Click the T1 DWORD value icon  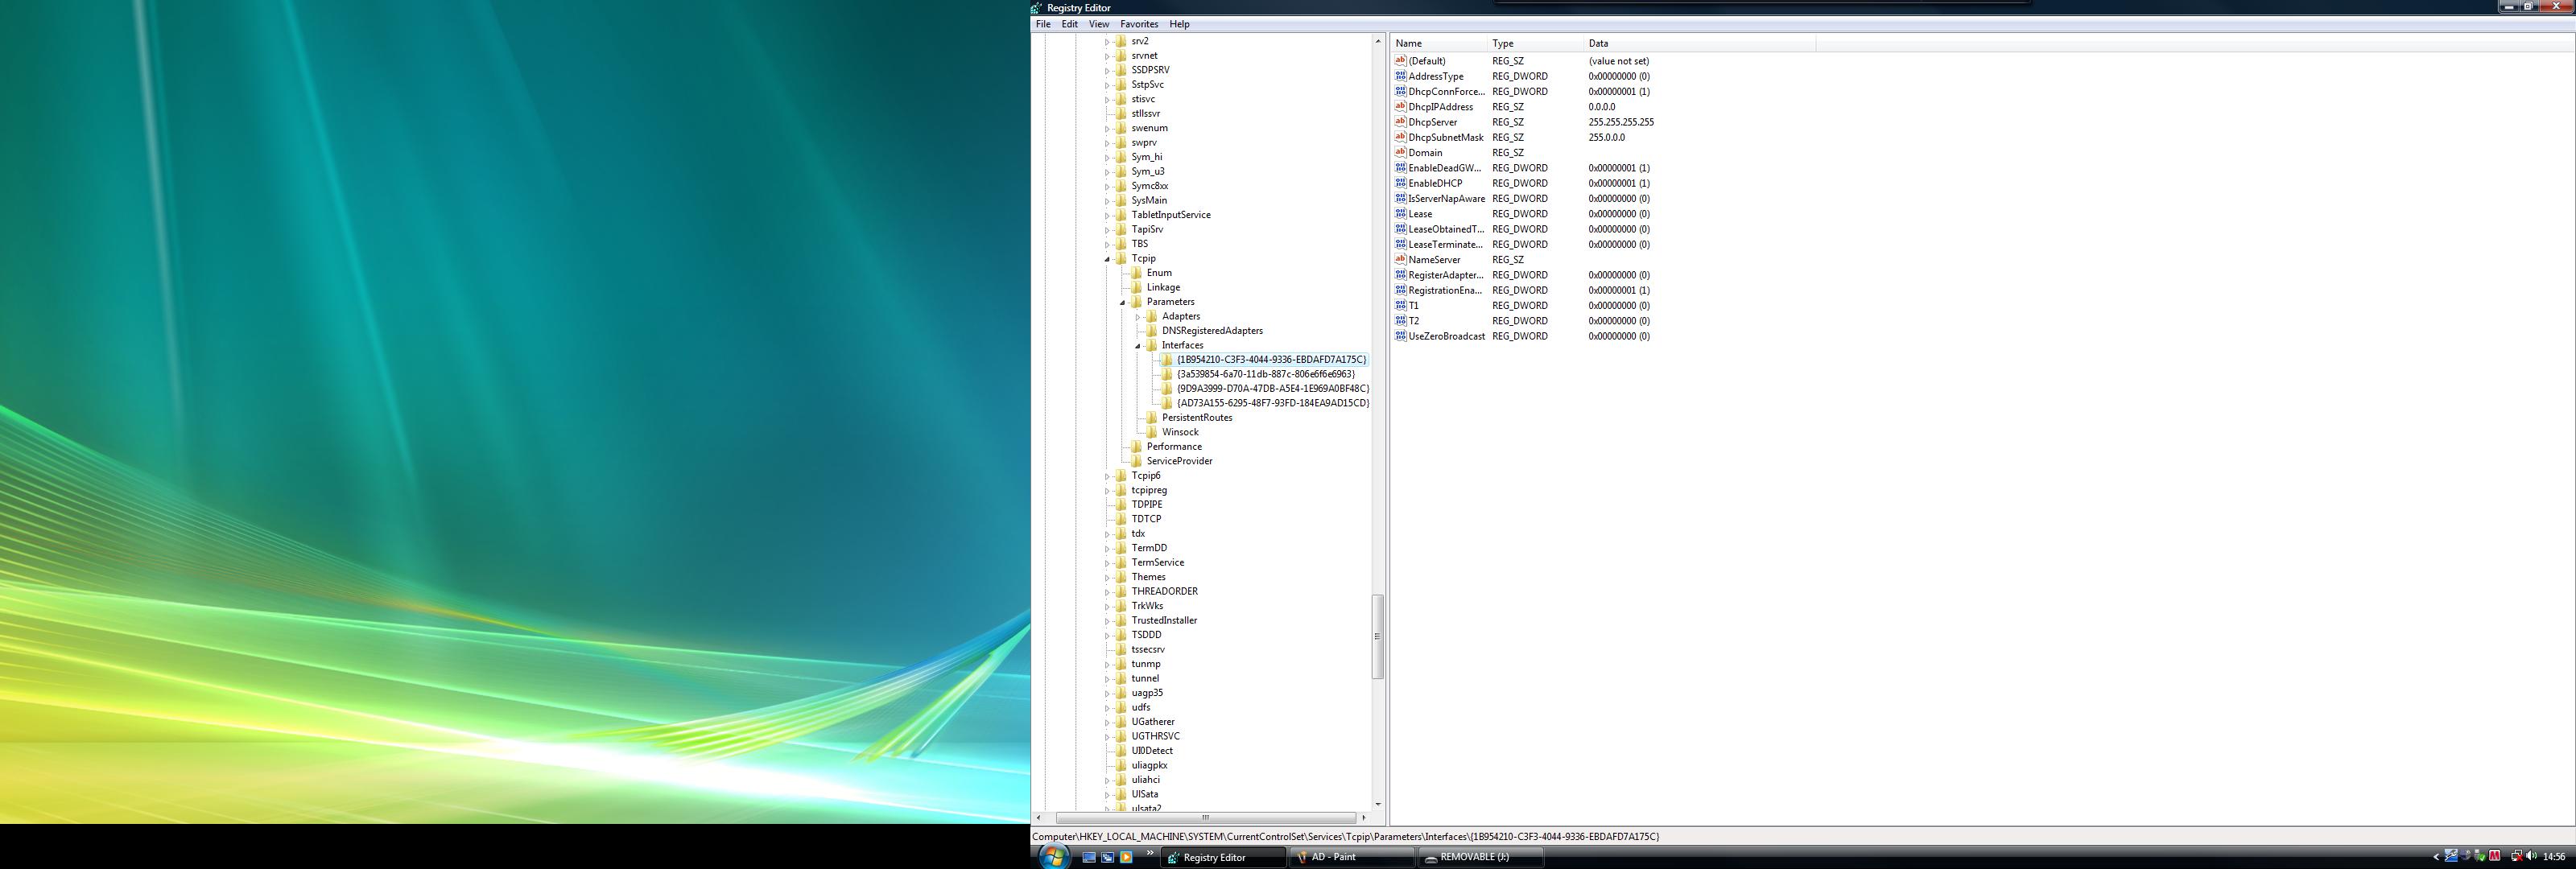1401,305
